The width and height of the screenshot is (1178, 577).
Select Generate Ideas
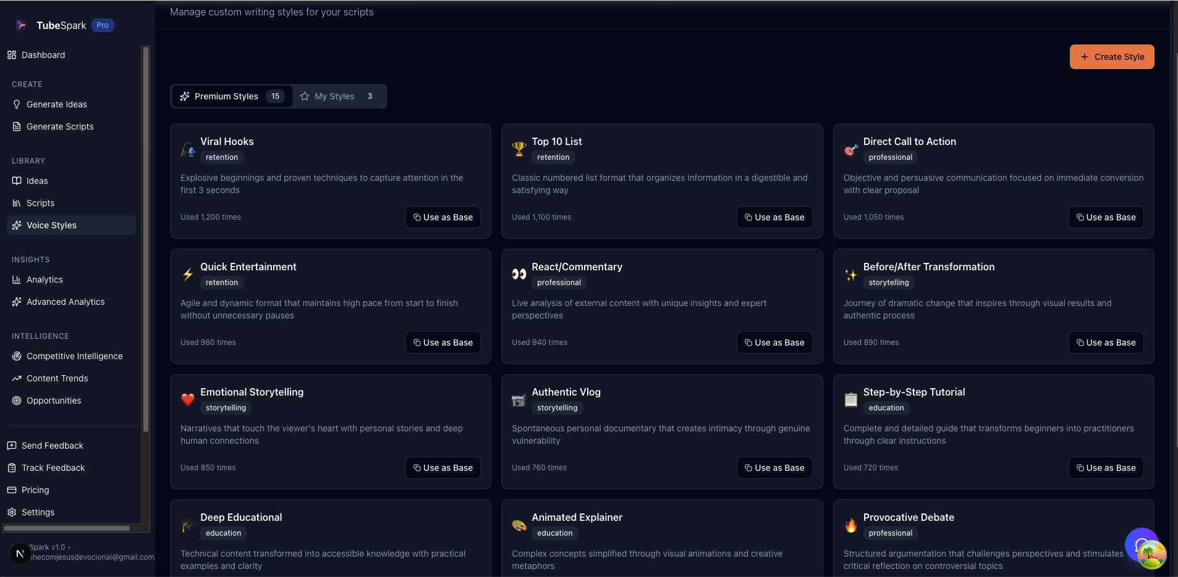tap(56, 104)
